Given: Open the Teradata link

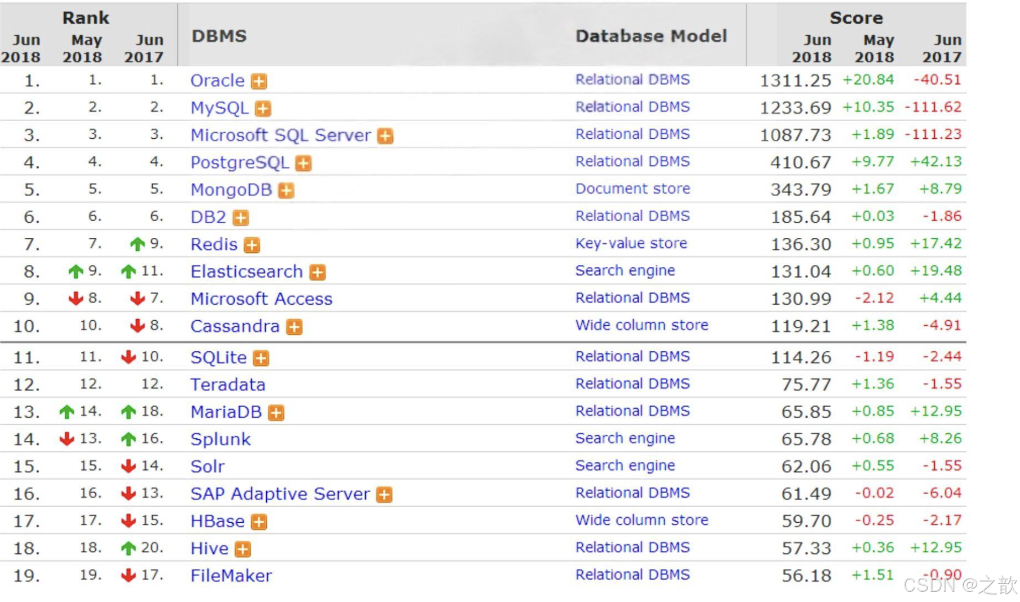Looking at the screenshot, I should [228, 385].
